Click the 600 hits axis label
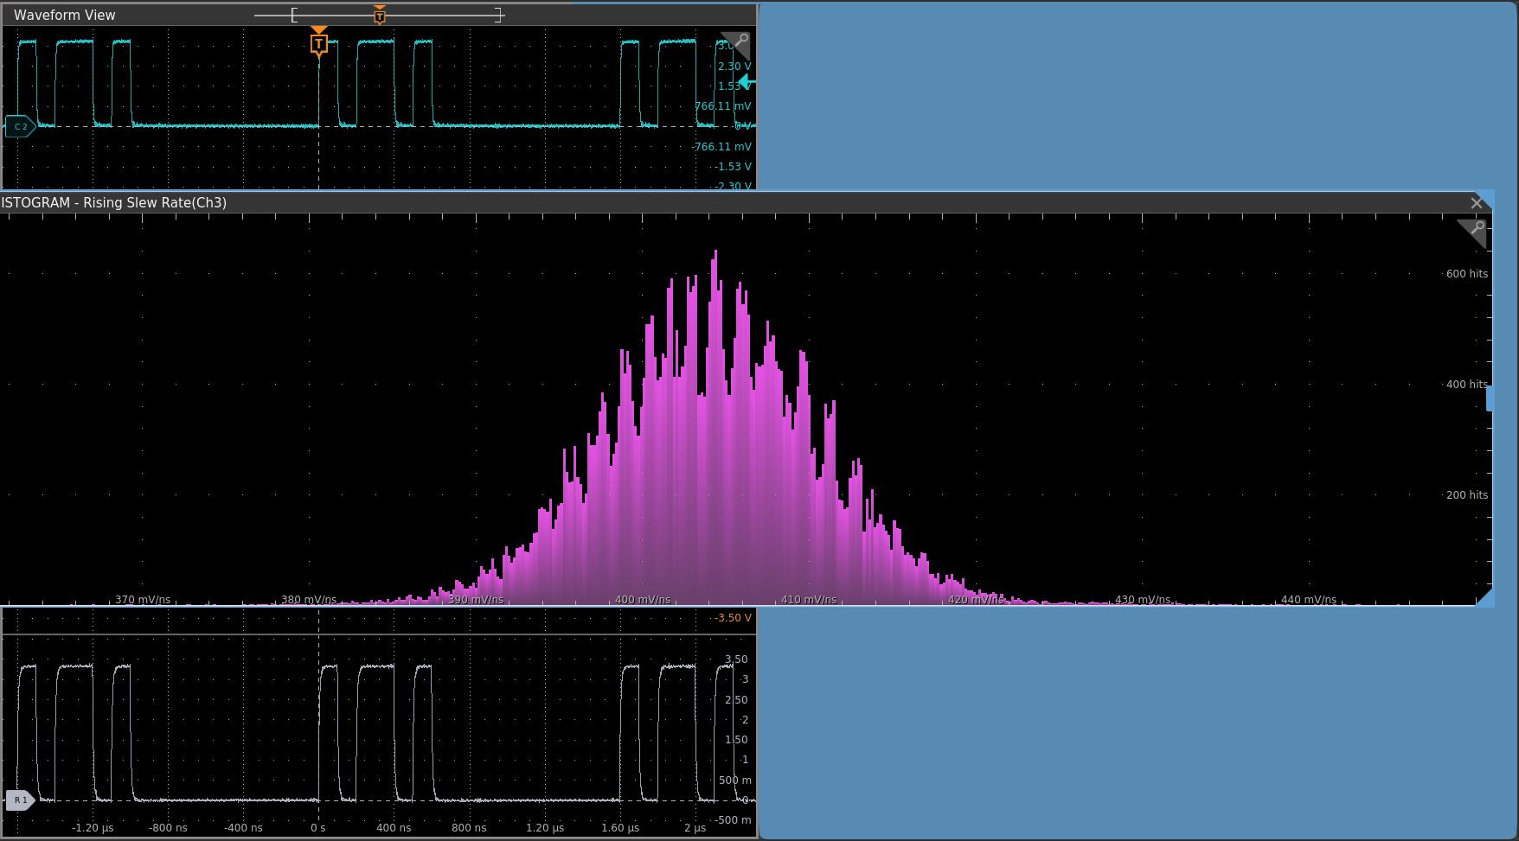Viewport: 1519px width, 841px height. pyautogui.click(x=1466, y=274)
